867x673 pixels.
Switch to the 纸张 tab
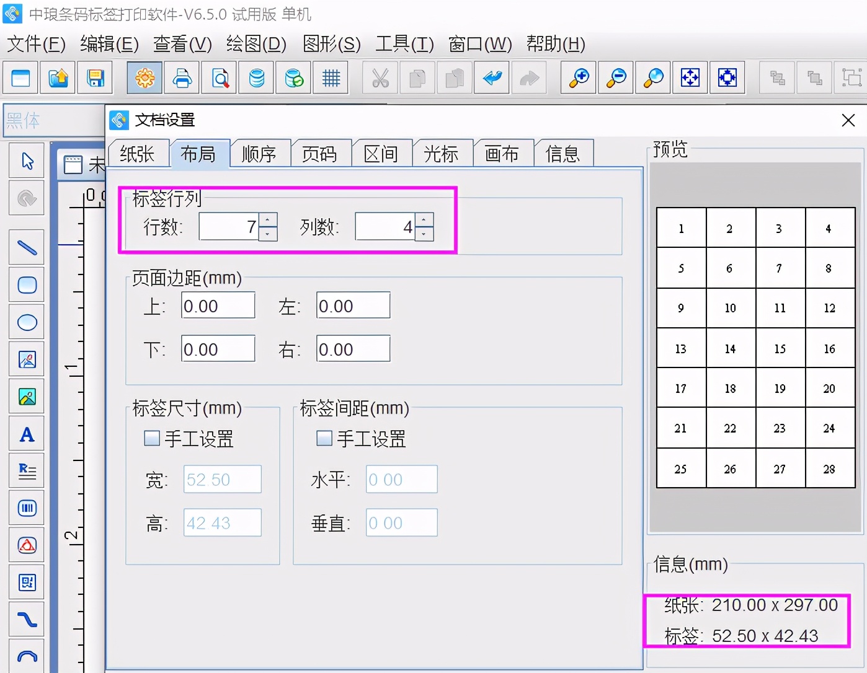tap(138, 154)
